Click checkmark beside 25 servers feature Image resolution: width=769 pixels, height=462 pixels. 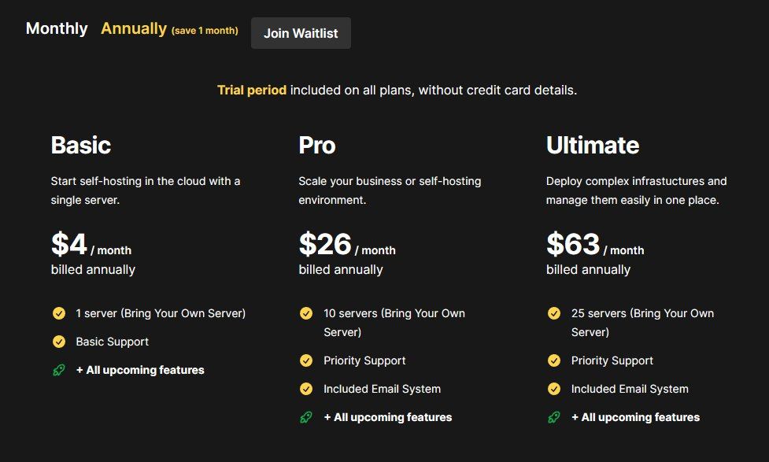(553, 313)
